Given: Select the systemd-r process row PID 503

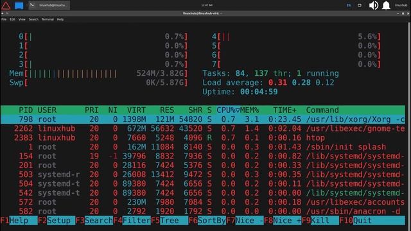Looking at the screenshot, I should [x=203, y=175].
